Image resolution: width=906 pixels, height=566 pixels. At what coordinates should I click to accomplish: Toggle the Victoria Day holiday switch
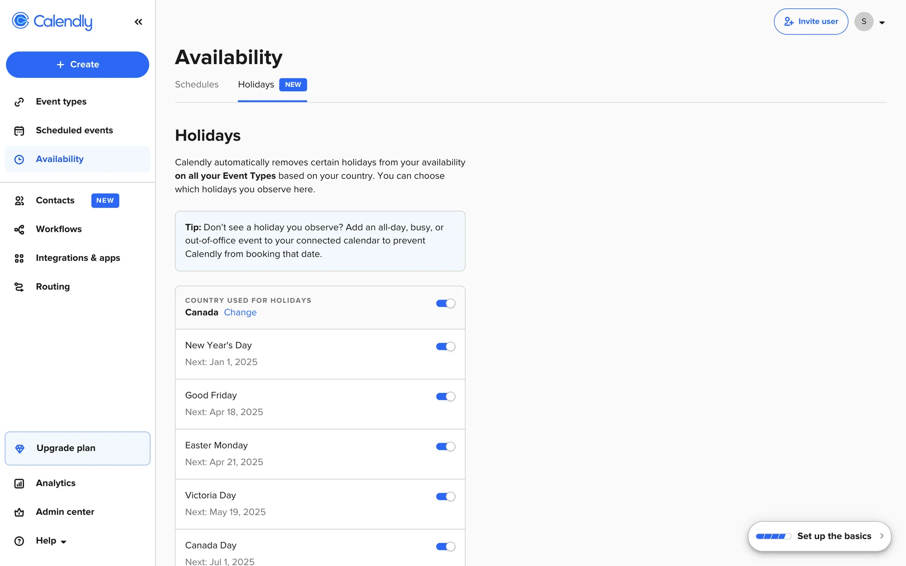[x=445, y=497]
